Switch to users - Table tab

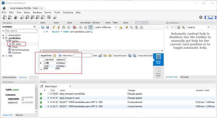click(x=111, y=23)
